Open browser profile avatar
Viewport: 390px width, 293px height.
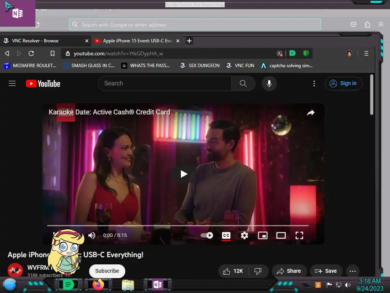tap(349, 53)
